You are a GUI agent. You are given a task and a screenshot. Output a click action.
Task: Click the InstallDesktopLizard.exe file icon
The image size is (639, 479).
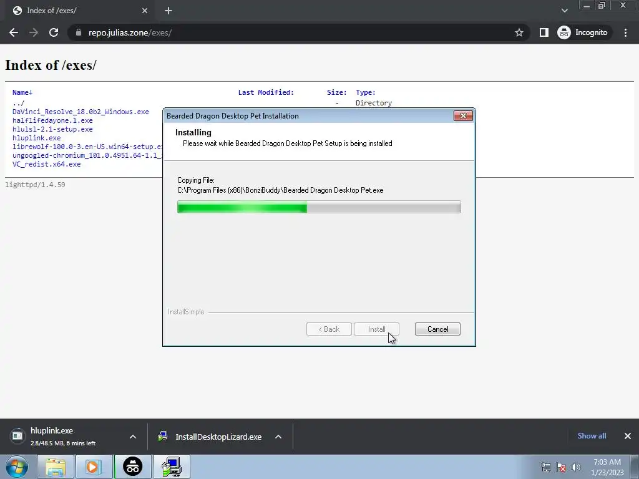[x=163, y=437]
